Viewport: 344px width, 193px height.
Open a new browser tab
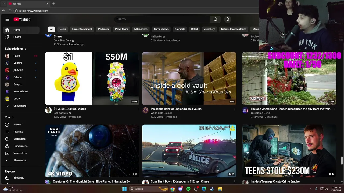tap(54, 3)
